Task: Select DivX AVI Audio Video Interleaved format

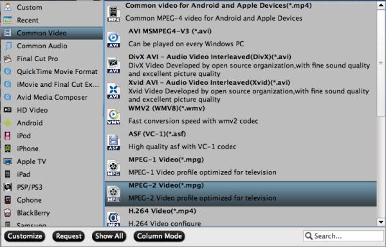Action: 241,66
